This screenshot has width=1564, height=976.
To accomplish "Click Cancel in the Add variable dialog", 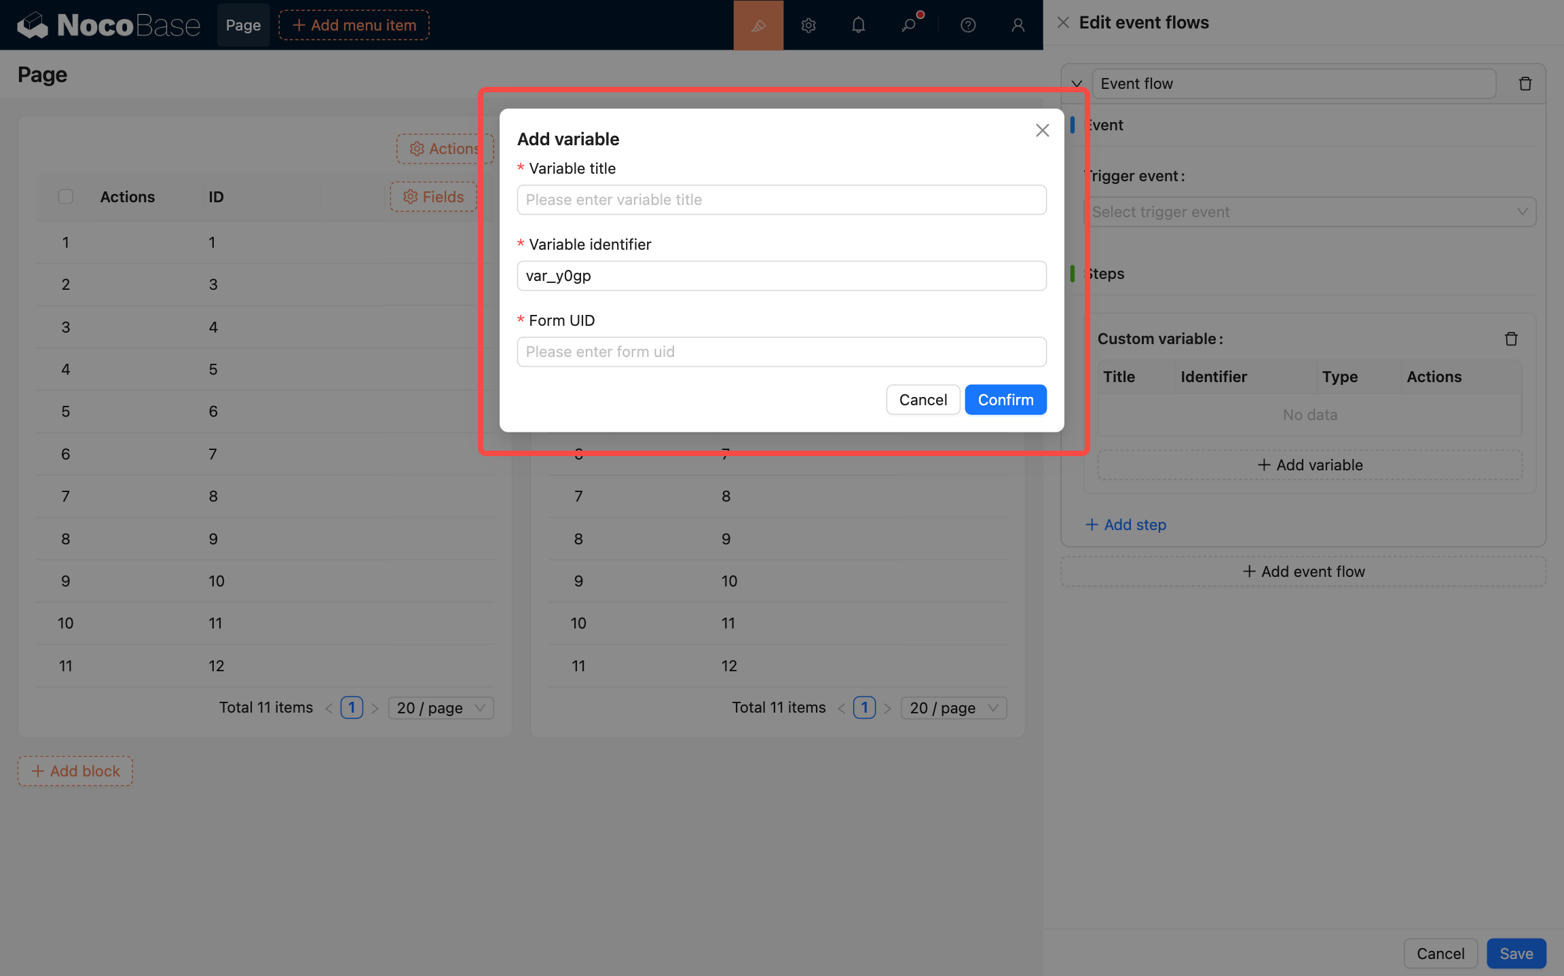I will pyautogui.click(x=923, y=400).
